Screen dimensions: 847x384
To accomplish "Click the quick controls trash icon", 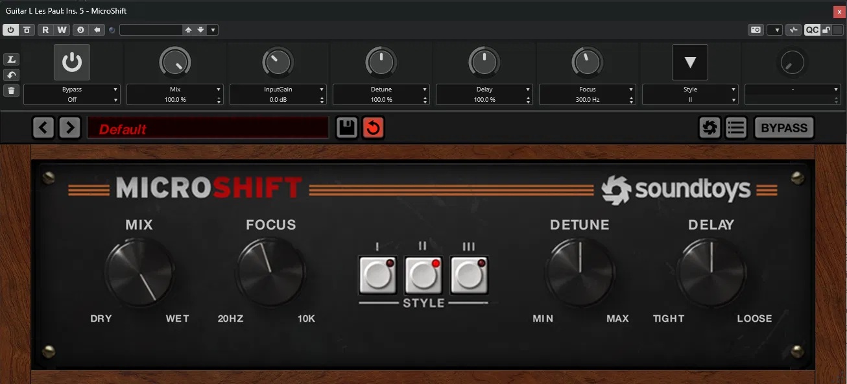I will click(x=11, y=91).
